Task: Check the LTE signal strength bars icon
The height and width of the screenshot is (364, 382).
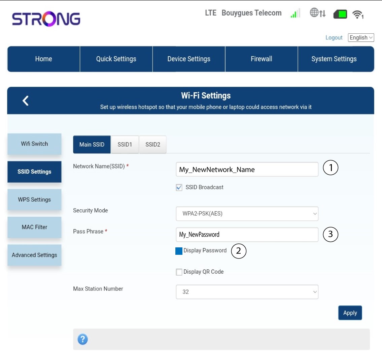Action: click(x=295, y=13)
